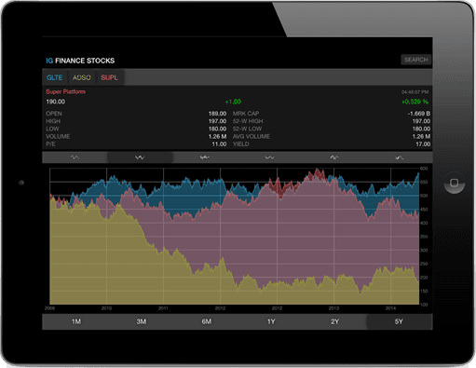Screen dimensions: 476x368
Task: Set chart range to 3M
Action: tap(142, 321)
